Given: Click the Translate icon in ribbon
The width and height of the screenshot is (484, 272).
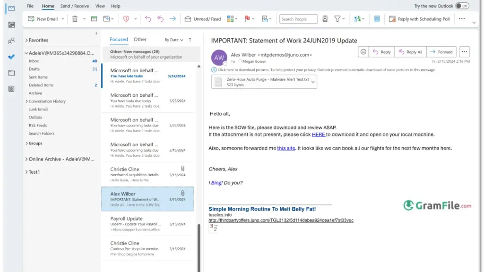Looking at the screenshot, I should [357, 19].
